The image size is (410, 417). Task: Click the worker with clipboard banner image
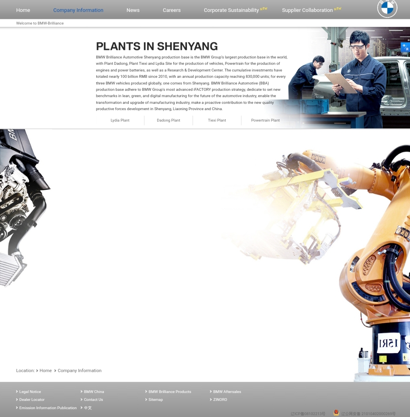[349, 78]
